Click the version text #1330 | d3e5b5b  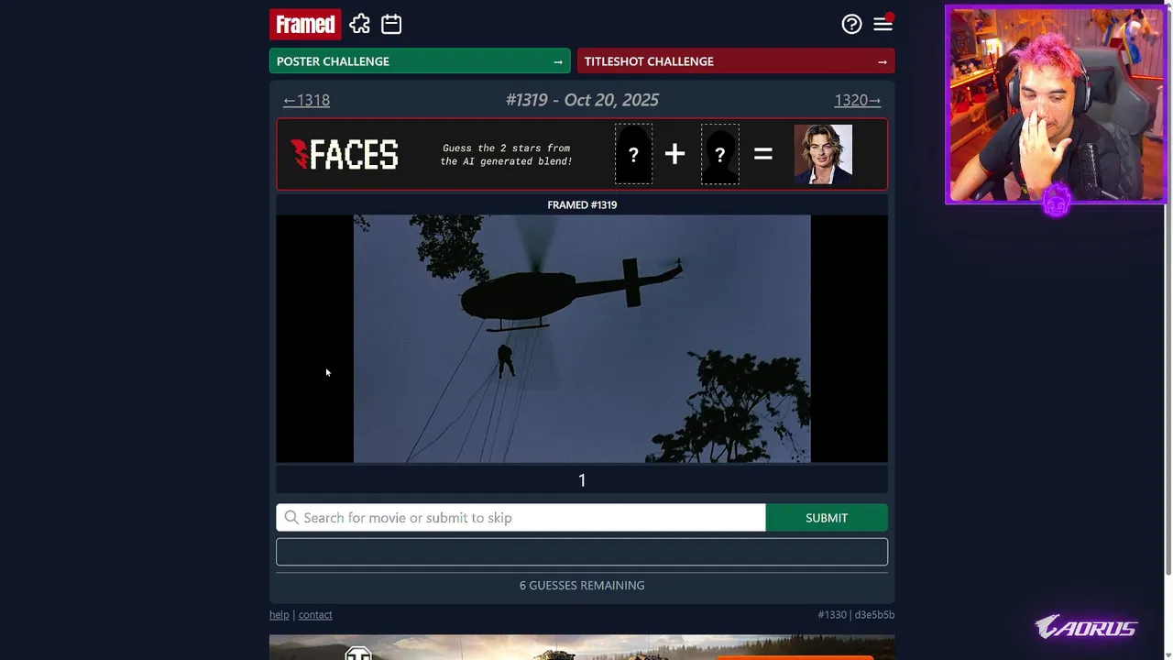pos(856,615)
